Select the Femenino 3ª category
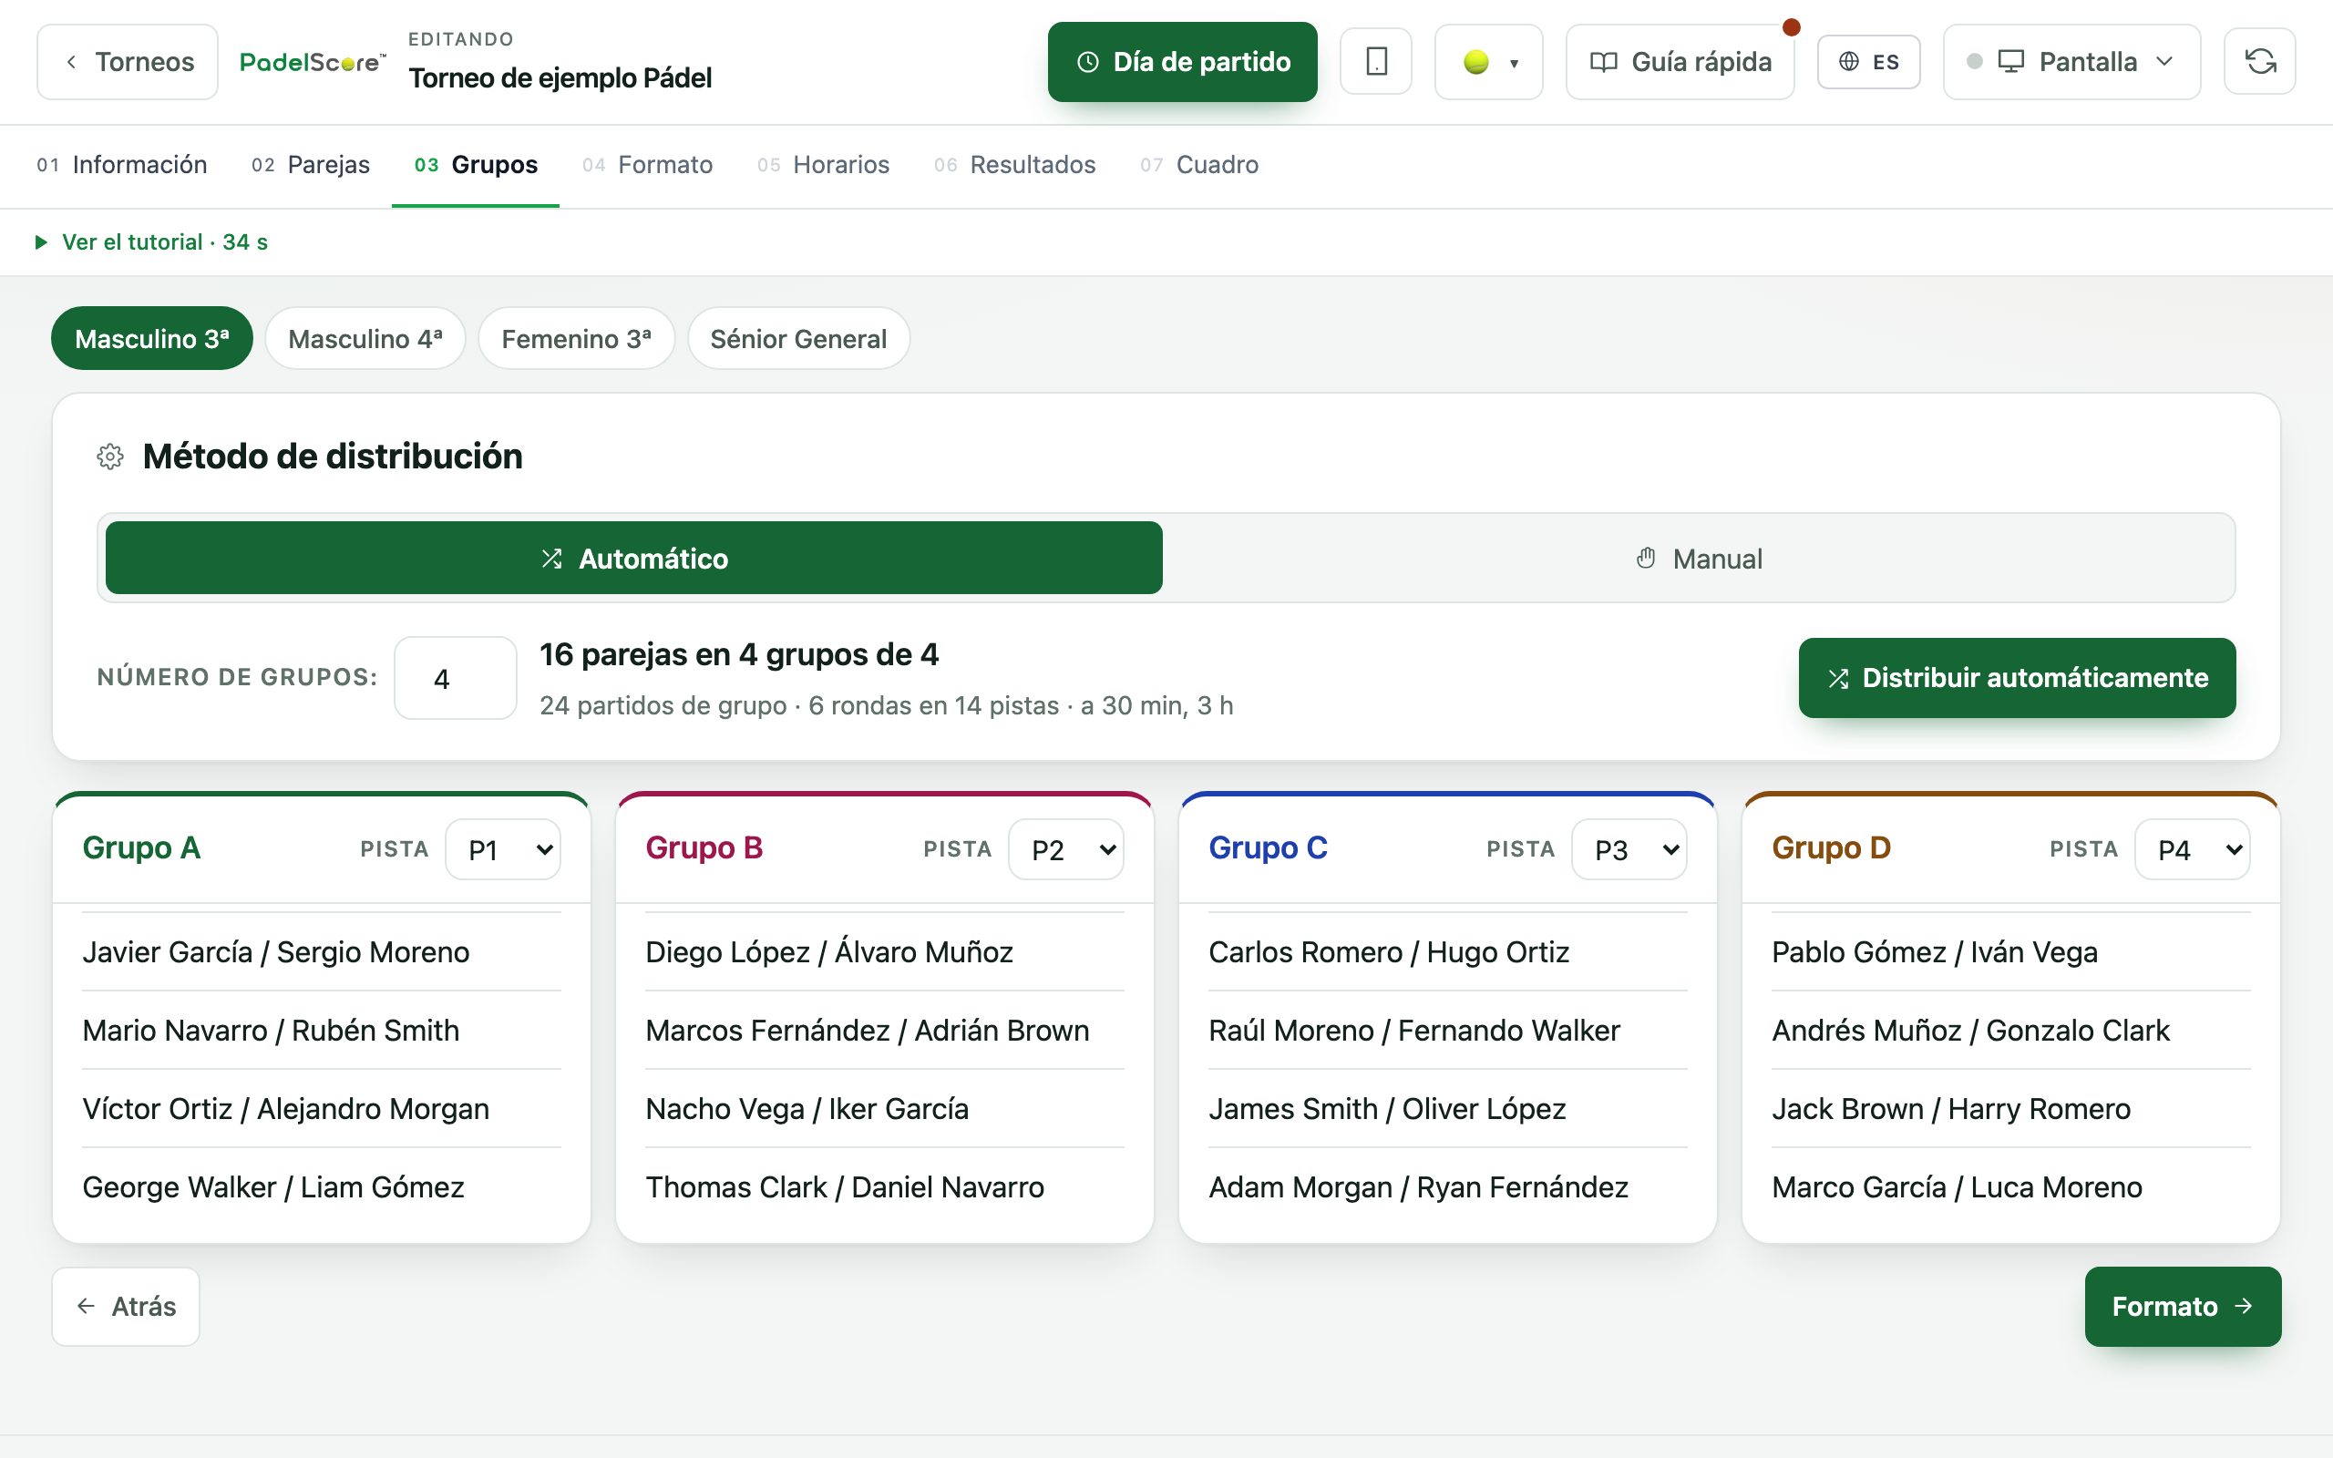2333x1458 pixels. pyautogui.click(x=577, y=338)
